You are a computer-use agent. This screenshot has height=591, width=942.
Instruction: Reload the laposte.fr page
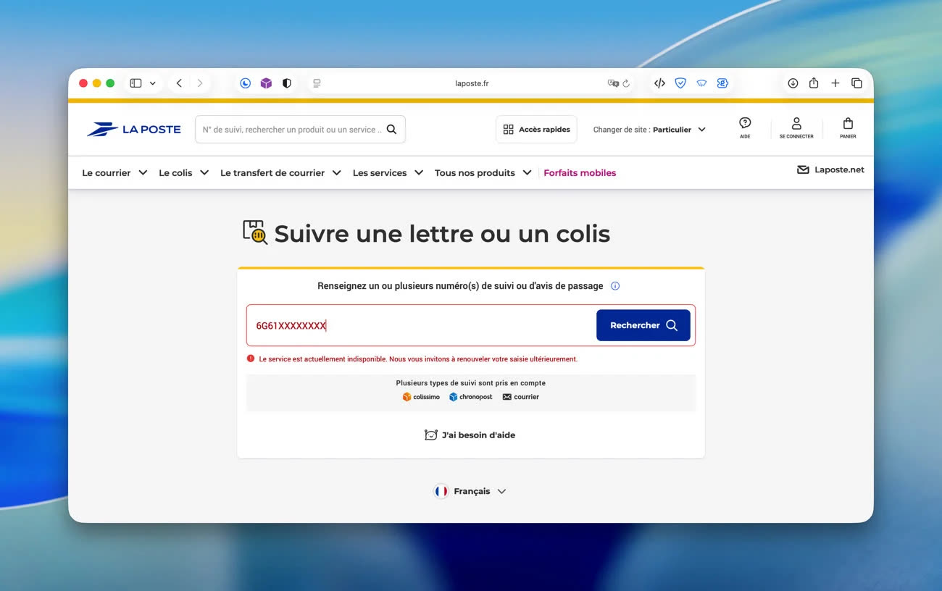626,83
